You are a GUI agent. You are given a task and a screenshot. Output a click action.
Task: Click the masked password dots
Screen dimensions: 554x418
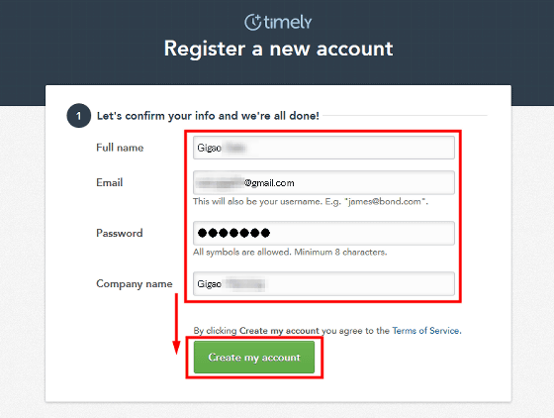coord(233,233)
